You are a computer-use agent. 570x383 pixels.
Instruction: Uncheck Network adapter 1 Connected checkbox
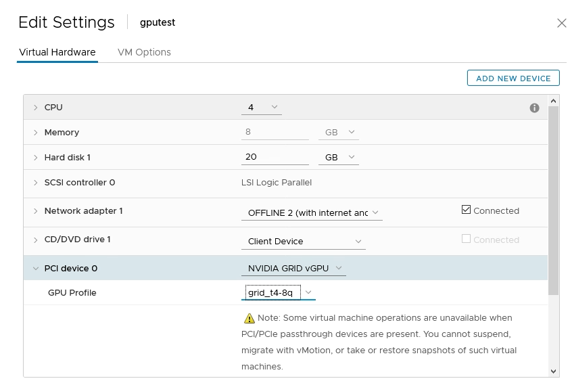coord(466,210)
